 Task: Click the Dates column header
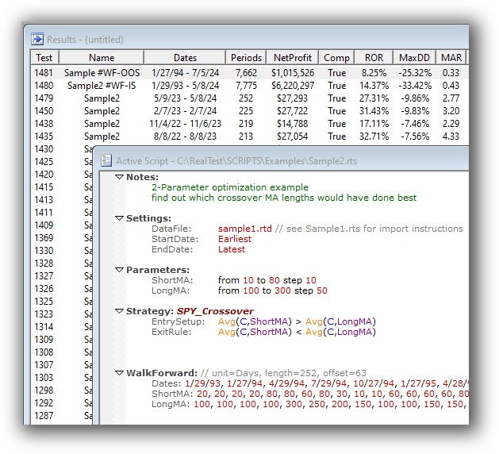[185, 57]
